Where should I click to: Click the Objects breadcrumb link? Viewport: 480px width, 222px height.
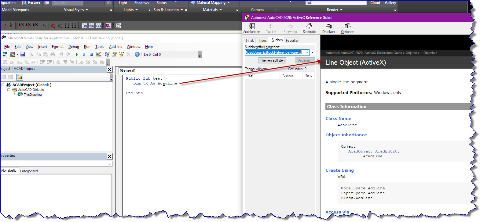click(x=411, y=53)
